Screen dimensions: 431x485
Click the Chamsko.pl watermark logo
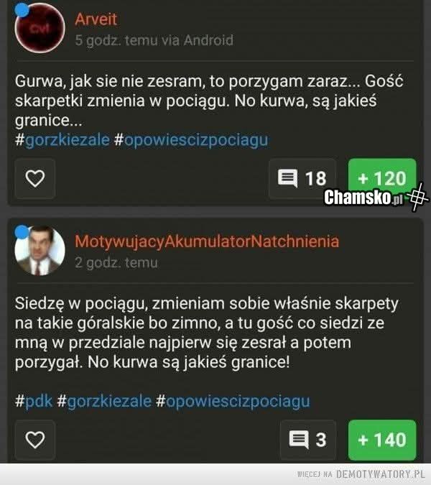[376, 197]
